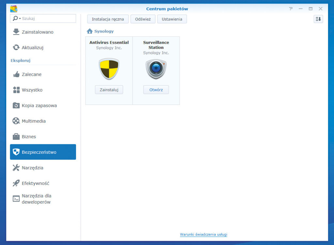The width and height of the screenshot is (334, 245).
Task: Click the thumbs-up Zalecane icon
Action: 16,74
